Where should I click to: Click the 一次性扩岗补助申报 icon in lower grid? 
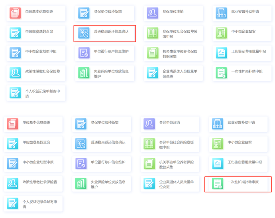(218, 183)
